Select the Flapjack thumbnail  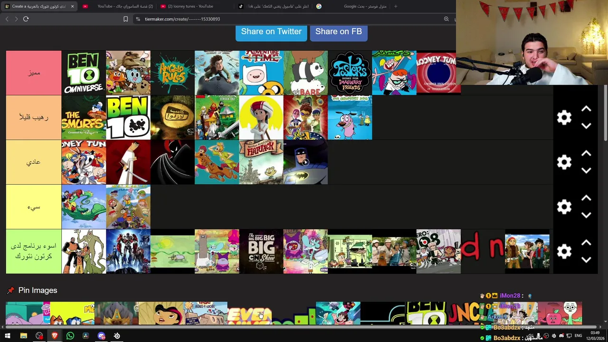click(x=261, y=162)
